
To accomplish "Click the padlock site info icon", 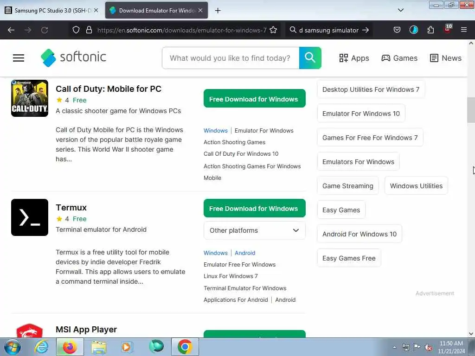I will [x=89, y=30].
